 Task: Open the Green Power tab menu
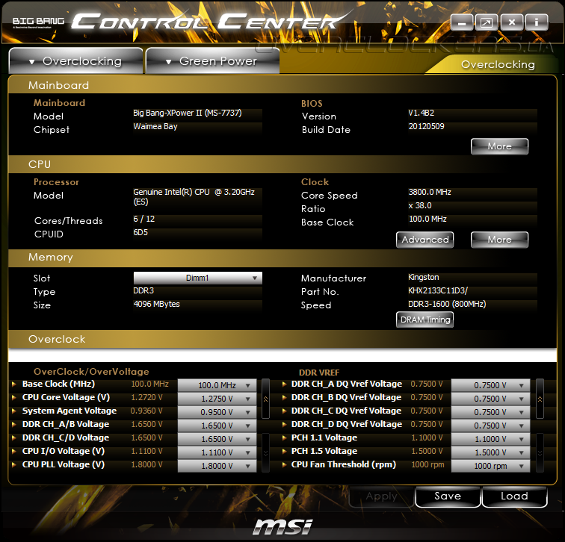coord(212,61)
